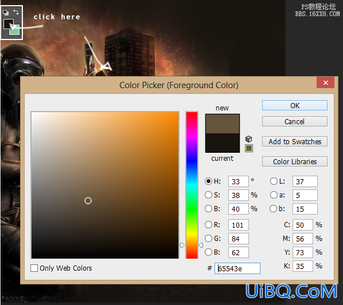Viewport: 343px width, 305px height.
Task: Click the black K field showing 35
Action: point(303,266)
